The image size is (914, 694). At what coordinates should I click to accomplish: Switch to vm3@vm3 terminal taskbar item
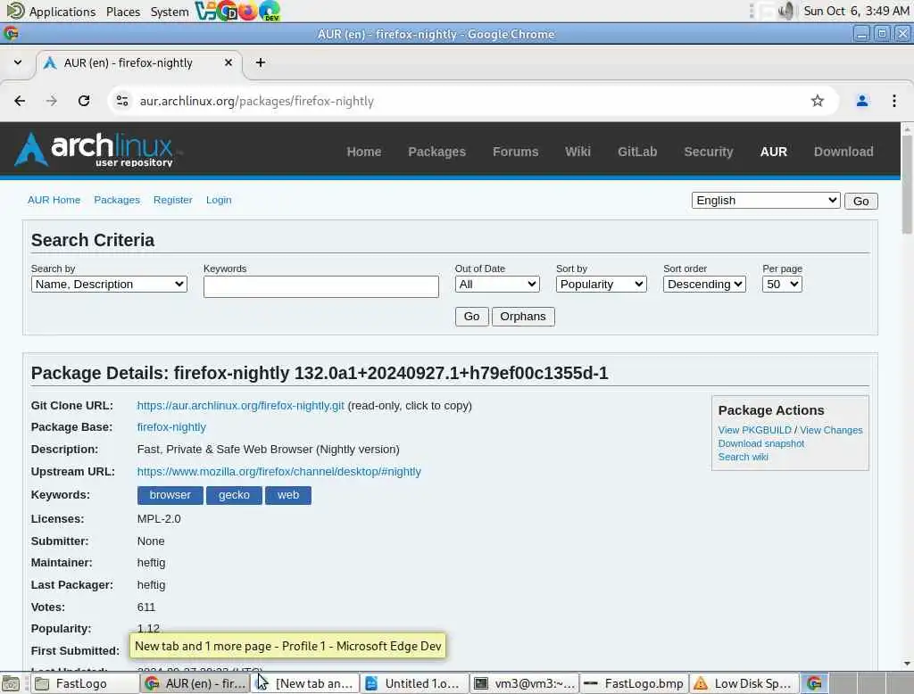point(525,683)
